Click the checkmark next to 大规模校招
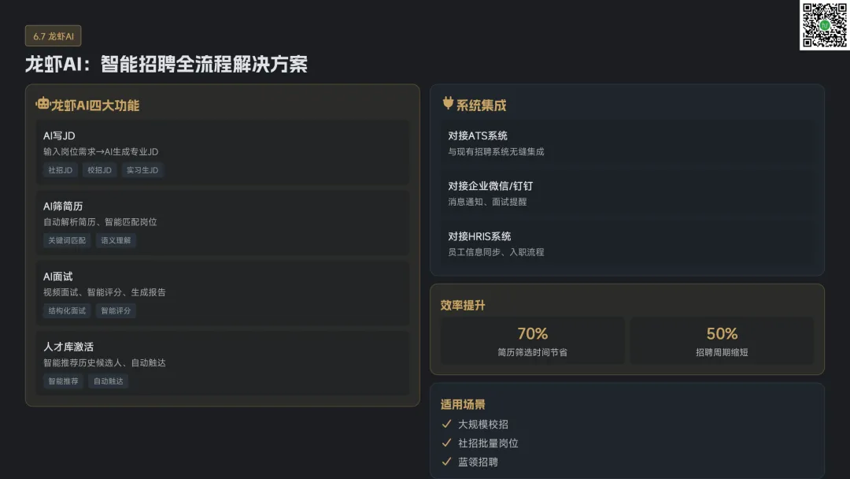Viewport: 850px width, 479px height. coord(447,424)
